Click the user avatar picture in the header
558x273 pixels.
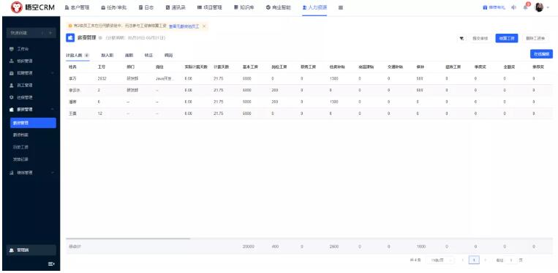[x=539, y=7]
